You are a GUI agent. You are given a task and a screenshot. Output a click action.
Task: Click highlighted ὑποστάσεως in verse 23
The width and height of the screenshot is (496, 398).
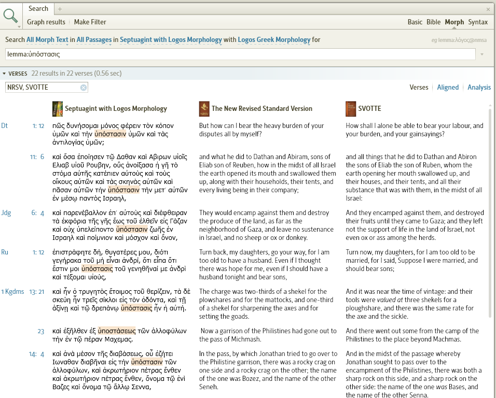point(117,331)
